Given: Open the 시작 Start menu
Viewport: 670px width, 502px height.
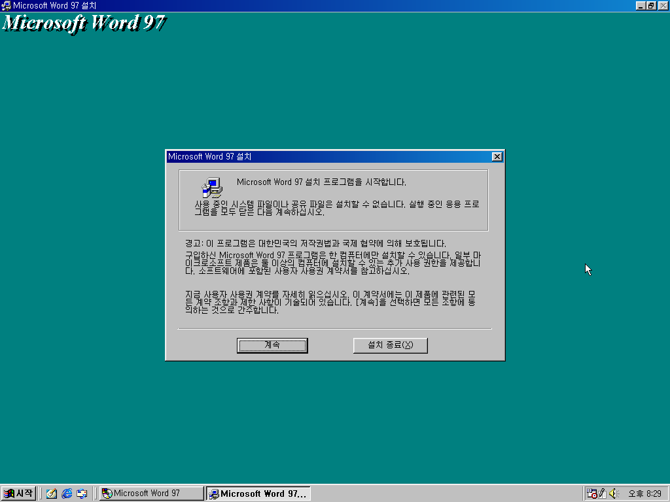Looking at the screenshot, I should (x=18, y=494).
